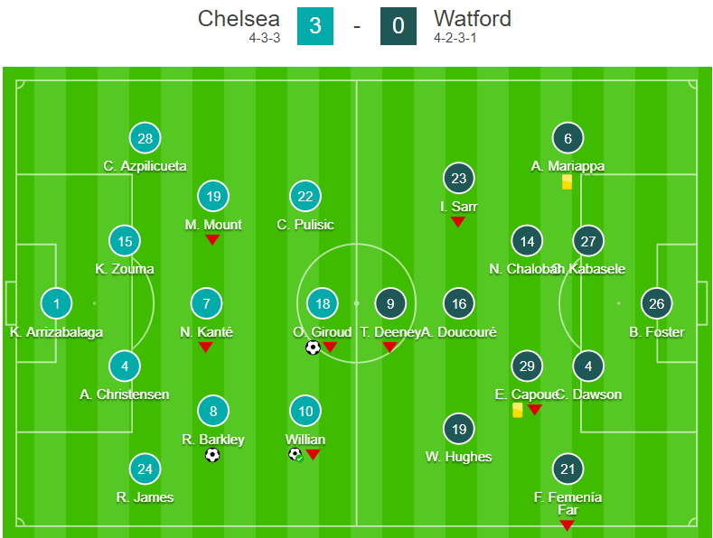The image size is (713, 538).
Task: Select Watford goalkeeper Foster's number 26
Action: tap(656, 304)
